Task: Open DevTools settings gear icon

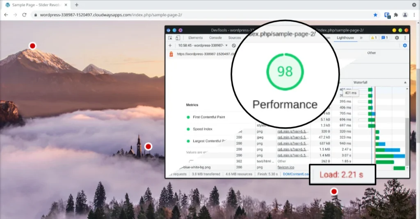Action: tap(397, 38)
